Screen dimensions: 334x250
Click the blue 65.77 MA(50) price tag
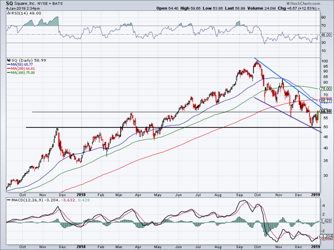(x=326, y=101)
